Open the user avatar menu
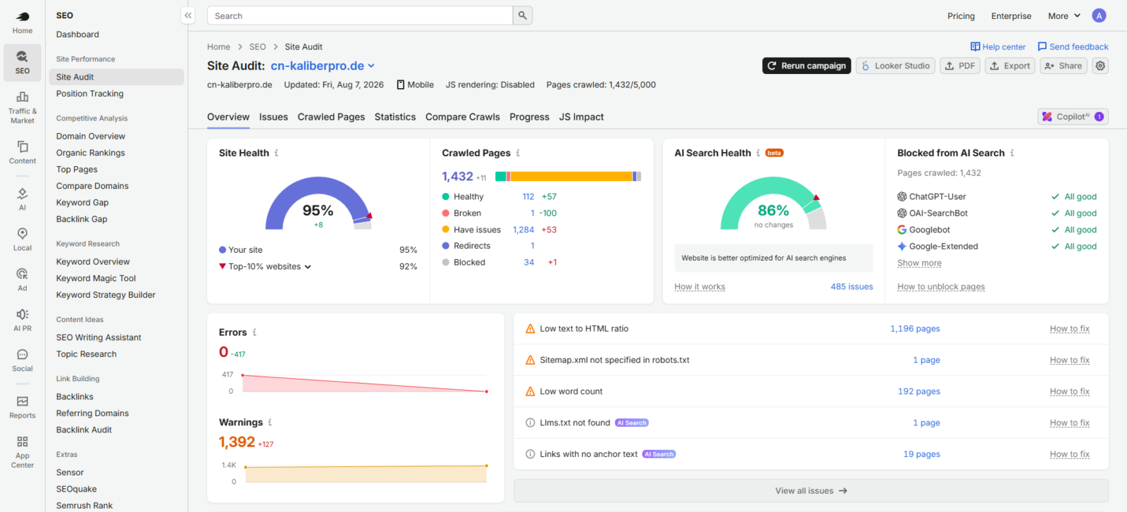 click(x=1099, y=15)
